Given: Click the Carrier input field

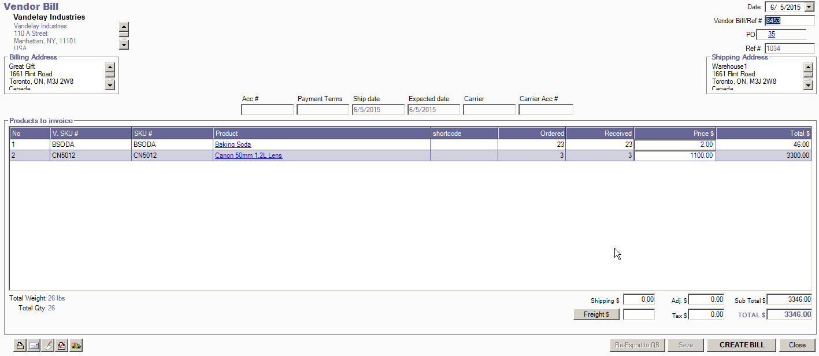Looking at the screenshot, I should tap(489, 110).
